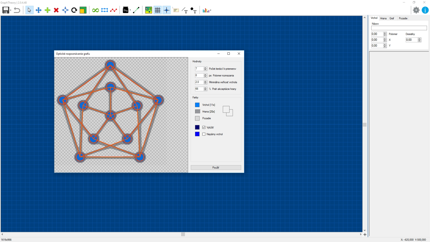Screen dimensions: 430x242
Task: Adjust the Y coordinate spinner arrows
Action: click(x=385, y=46)
